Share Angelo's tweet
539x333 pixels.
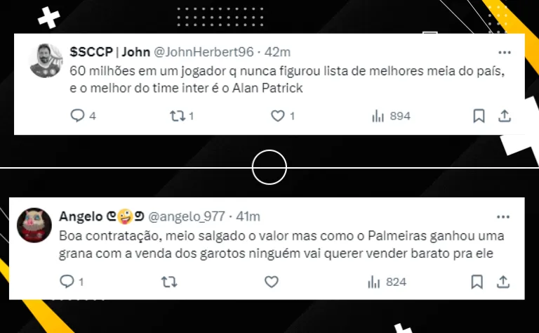click(503, 282)
